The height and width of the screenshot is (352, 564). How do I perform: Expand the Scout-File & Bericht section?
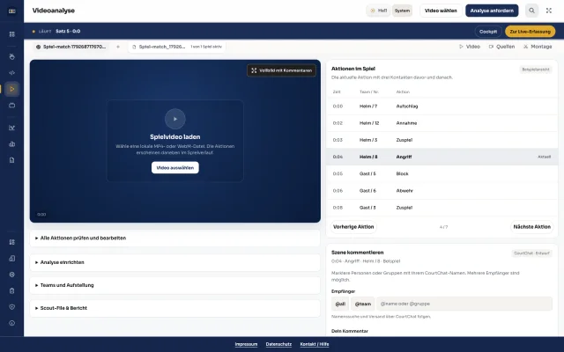tap(174, 308)
